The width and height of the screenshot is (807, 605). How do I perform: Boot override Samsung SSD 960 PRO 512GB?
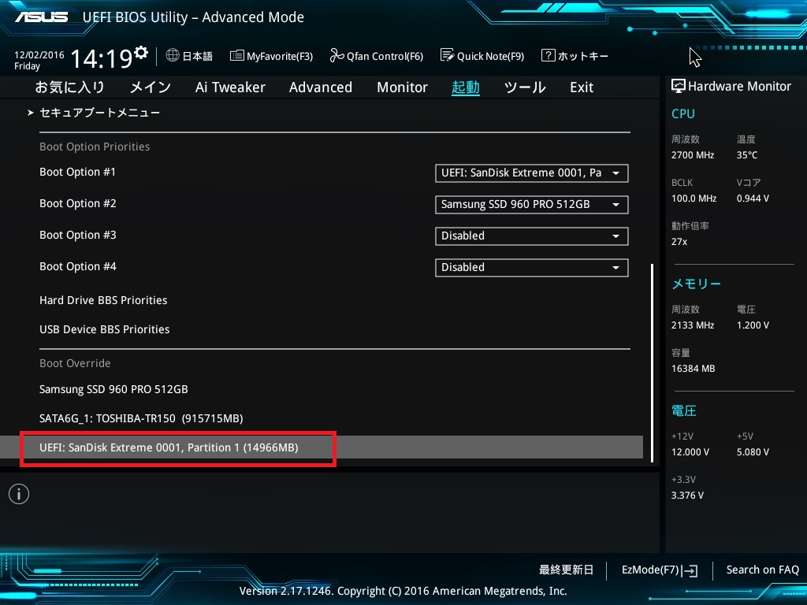(113, 389)
